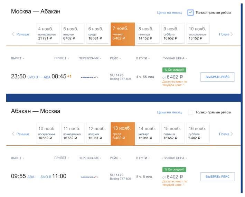Click left chevron 'Раньше' in Абакан — Москва
The height and width of the screenshot is (197, 245).
pos(20,134)
